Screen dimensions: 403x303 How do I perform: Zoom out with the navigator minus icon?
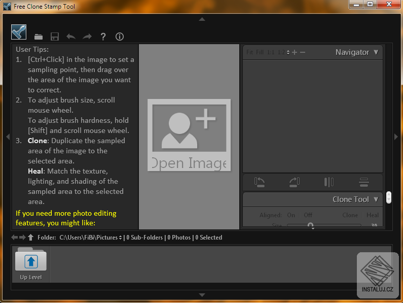(x=303, y=52)
